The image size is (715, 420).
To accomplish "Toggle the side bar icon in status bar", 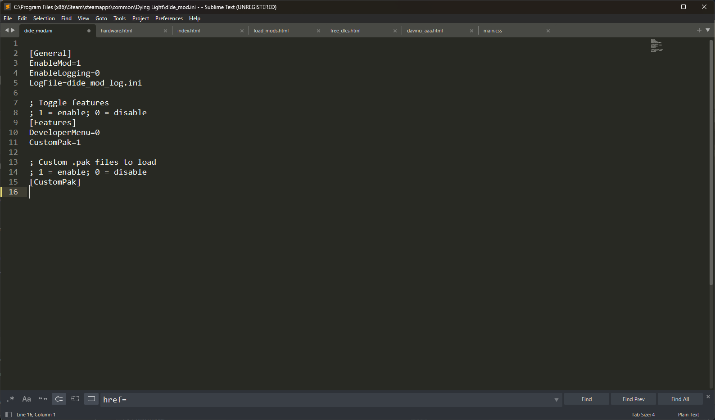I will point(8,415).
